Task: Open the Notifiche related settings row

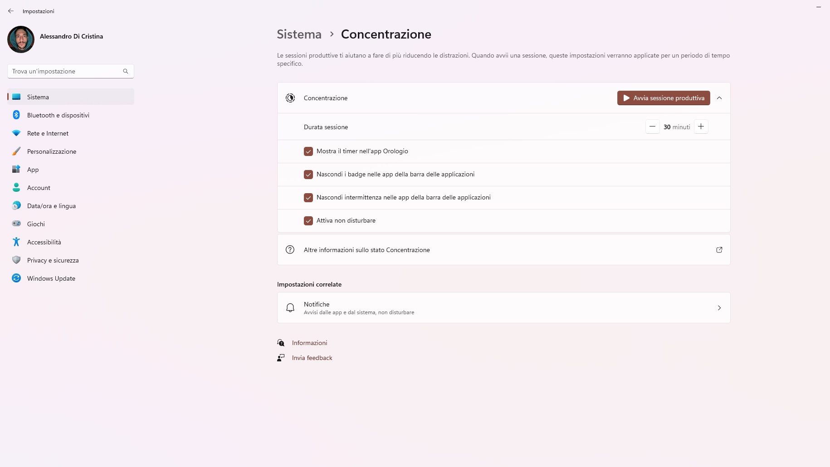Action: pyautogui.click(x=503, y=308)
